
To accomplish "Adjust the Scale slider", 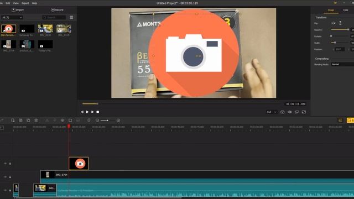I will pos(340,43).
